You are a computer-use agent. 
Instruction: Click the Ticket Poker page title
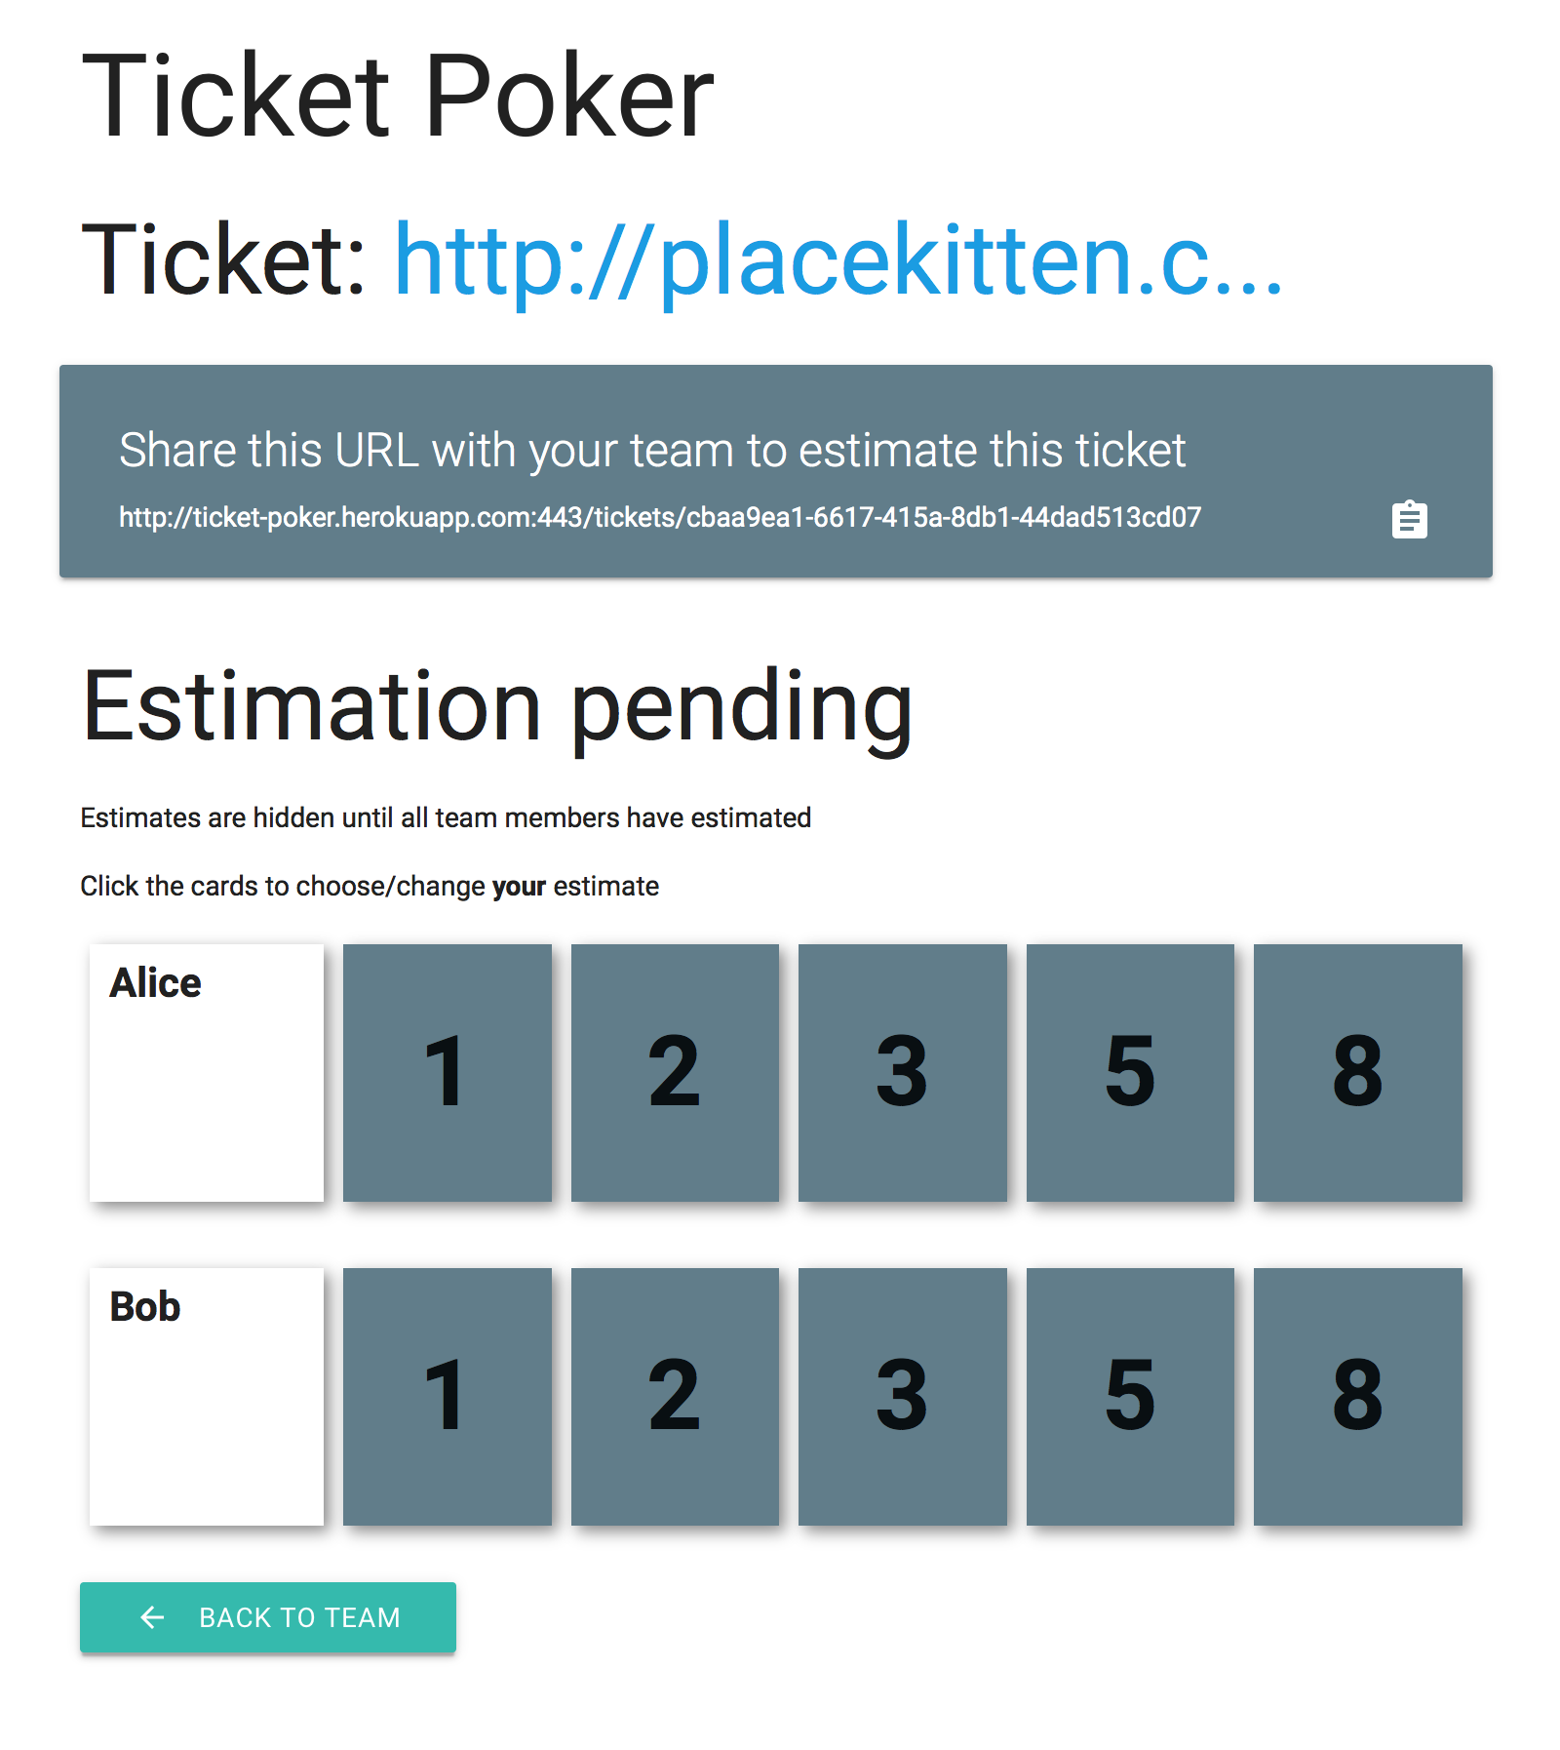coord(398,96)
